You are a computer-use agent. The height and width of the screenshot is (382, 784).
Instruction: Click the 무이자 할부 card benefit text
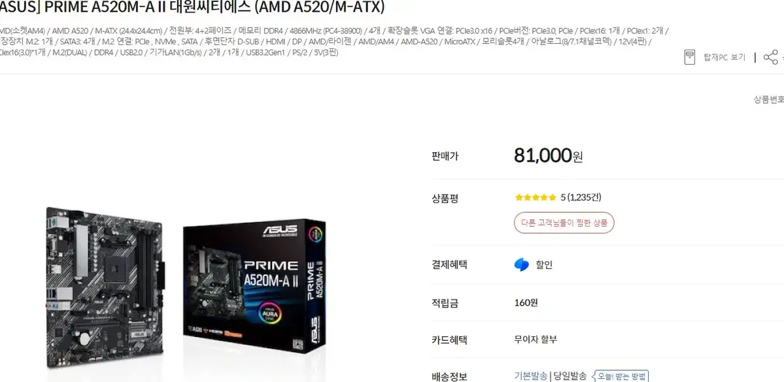click(x=536, y=340)
